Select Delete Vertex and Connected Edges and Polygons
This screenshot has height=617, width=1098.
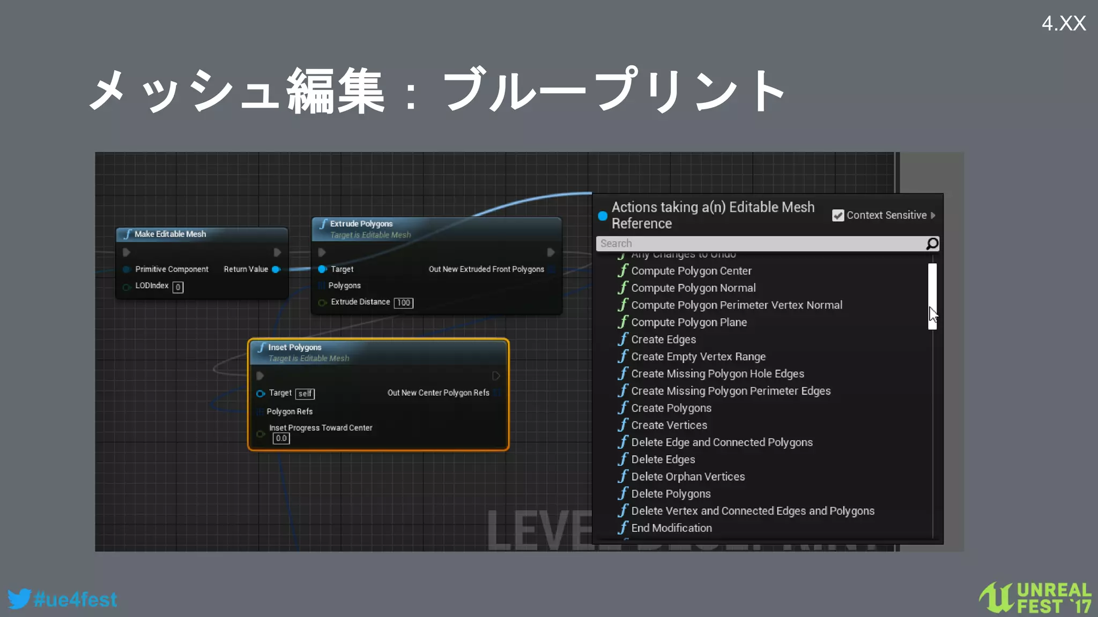[x=753, y=511]
